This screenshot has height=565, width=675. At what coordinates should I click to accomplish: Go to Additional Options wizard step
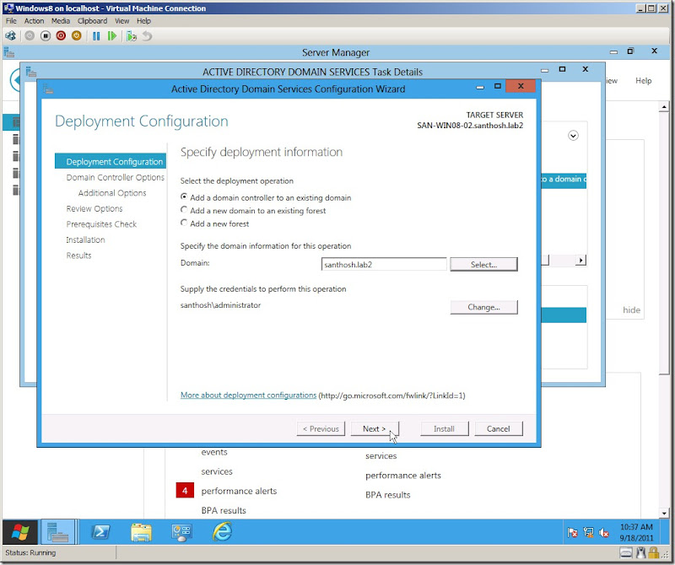pos(112,193)
